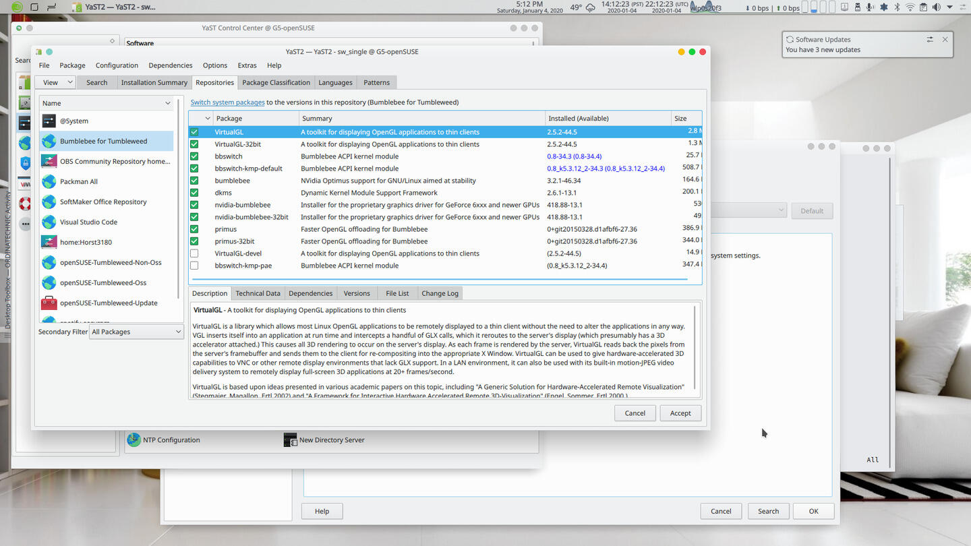The image size is (971, 546).
Task: Toggle the primus-32bit package checkbox
Action: coord(194,241)
